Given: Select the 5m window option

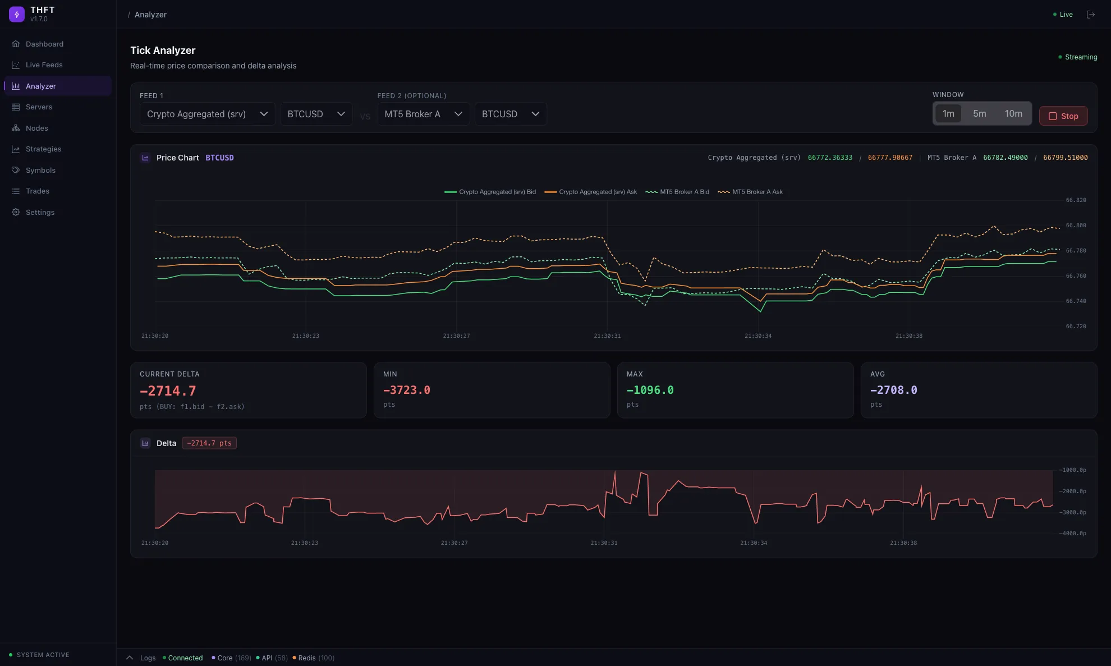Looking at the screenshot, I should coord(980,113).
